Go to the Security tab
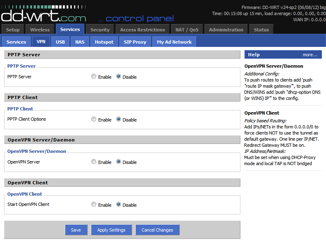326x243 pixels. click(100, 29)
